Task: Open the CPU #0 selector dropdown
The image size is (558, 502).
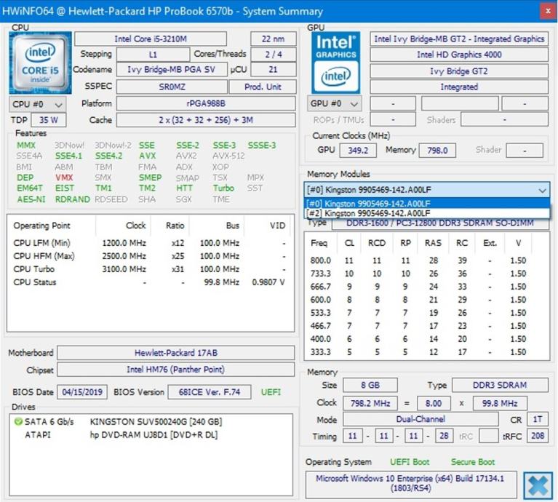Action: [x=38, y=104]
